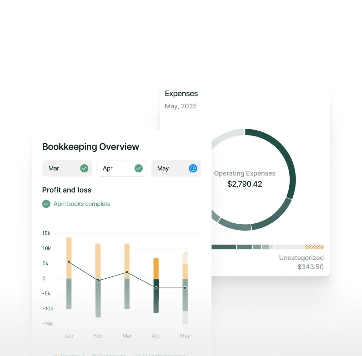Click the Jan revenue bar
The height and width of the screenshot is (356, 362).
[x=69, y=257]
